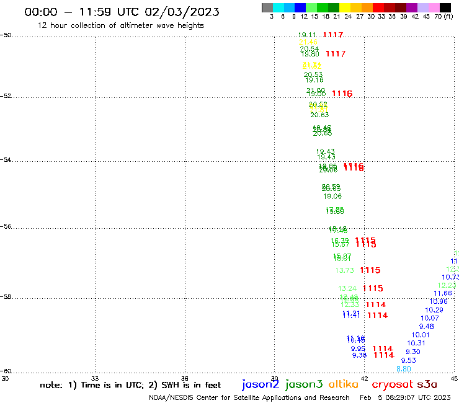Click the pink swatch in the legend
Image resolution: width=459 pixels, height=403 pixels.
tap(434, 7)
